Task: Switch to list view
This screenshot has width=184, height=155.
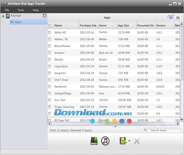Action: [x=171, y=18]
